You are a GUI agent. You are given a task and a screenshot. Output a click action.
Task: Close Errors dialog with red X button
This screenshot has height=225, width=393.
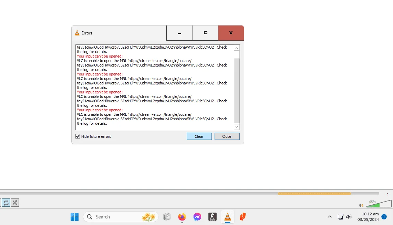tap(231, 33)
